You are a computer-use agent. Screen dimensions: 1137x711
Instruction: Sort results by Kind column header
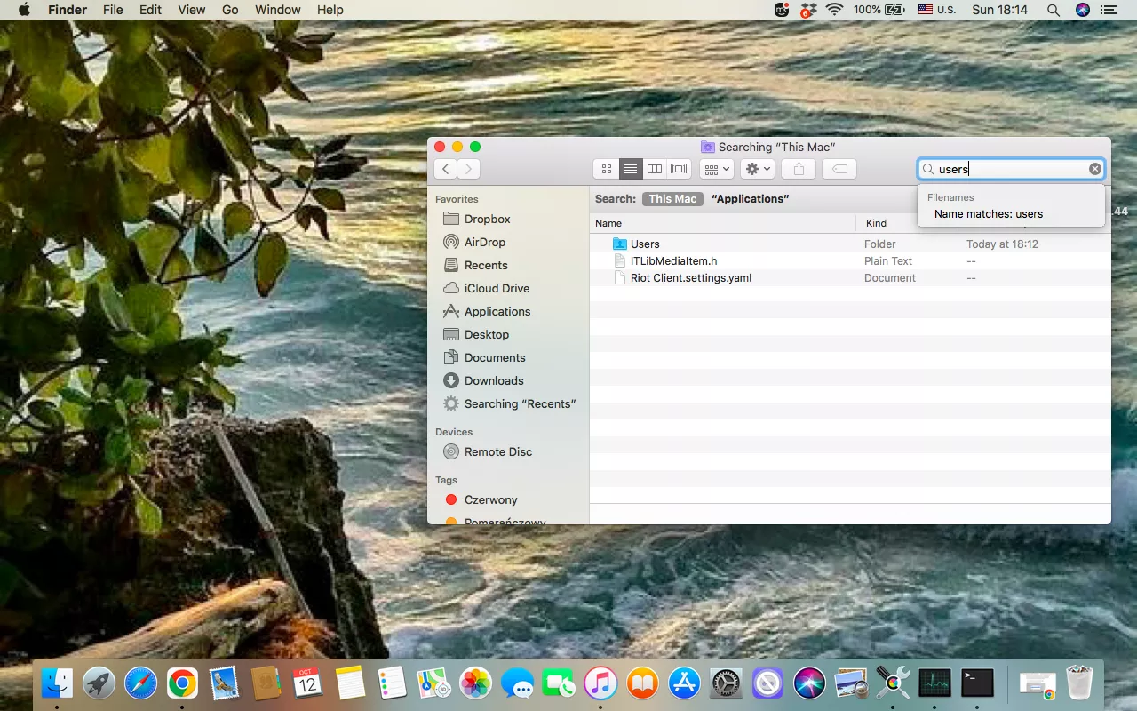(x=876, y=223)
